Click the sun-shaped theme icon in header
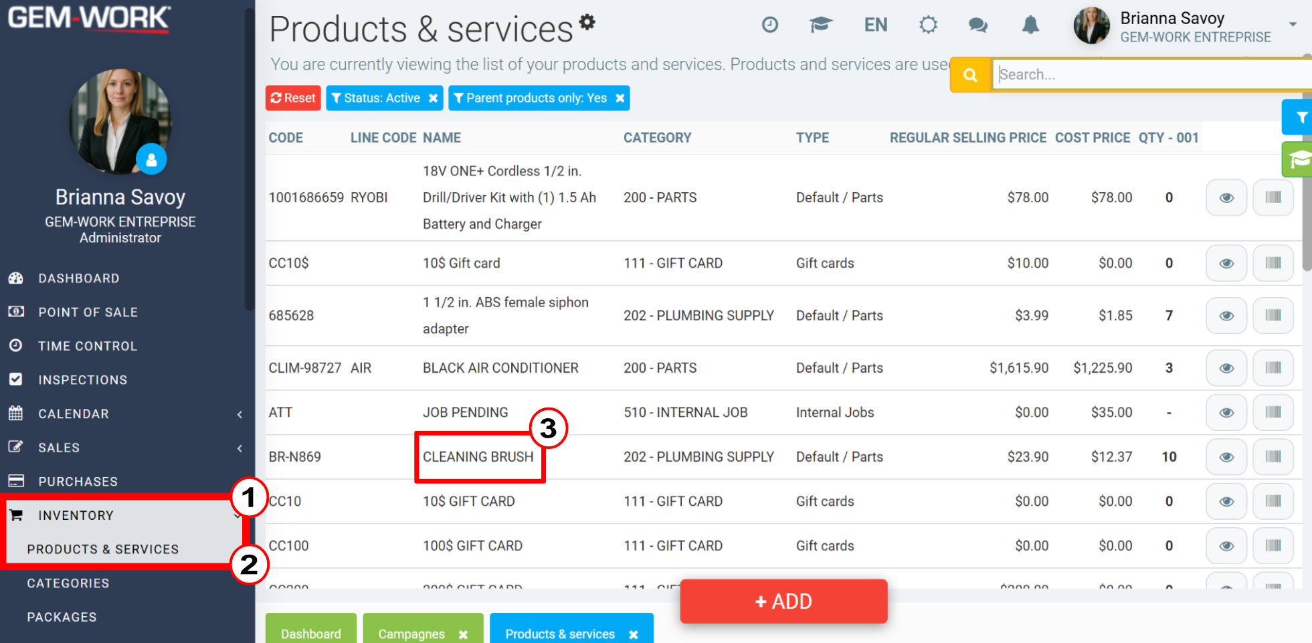 [928, 25]
